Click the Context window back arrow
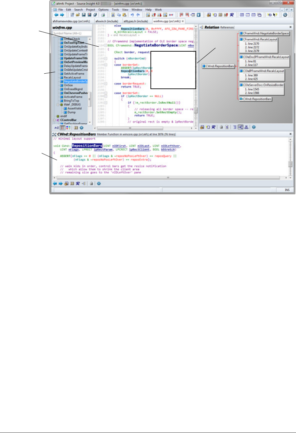The height and width of the screenshot is (433, 296). (55, 183)
